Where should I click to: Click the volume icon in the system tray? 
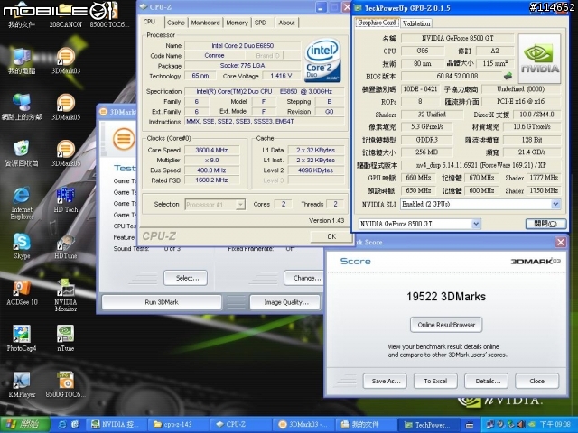[521, 425]
